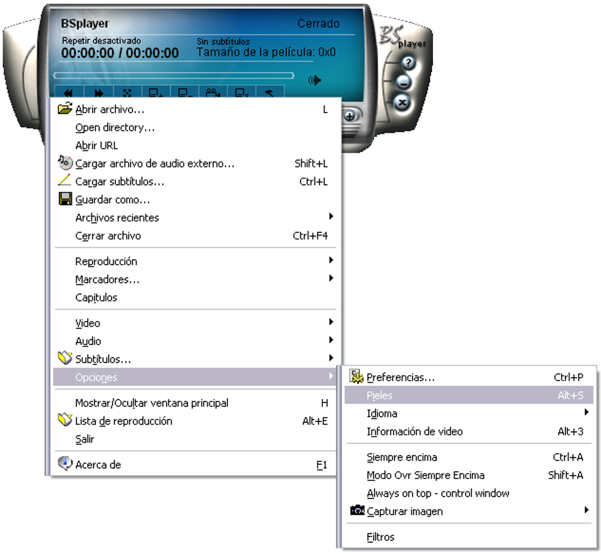Click the info bubble icon beside Acerca de
The width and height of the screenshot is (601, 554).
click(x=65, y=463)
